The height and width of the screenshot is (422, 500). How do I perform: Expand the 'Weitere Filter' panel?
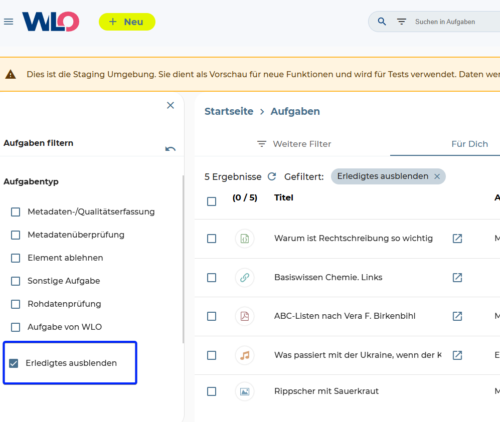294,144
